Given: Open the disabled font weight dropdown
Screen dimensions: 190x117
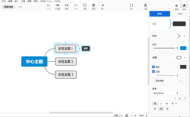Looking at the screenshot, I should 165,98.
